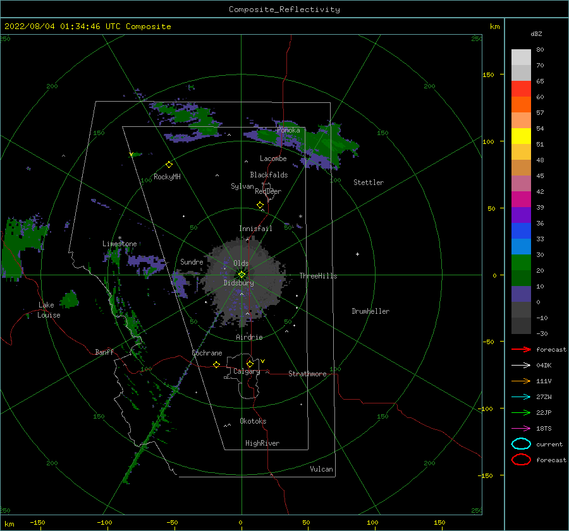569x531 pixels.
Task: Select the light gray 70-80 dBZ swatch
Action: click(521, 57)
